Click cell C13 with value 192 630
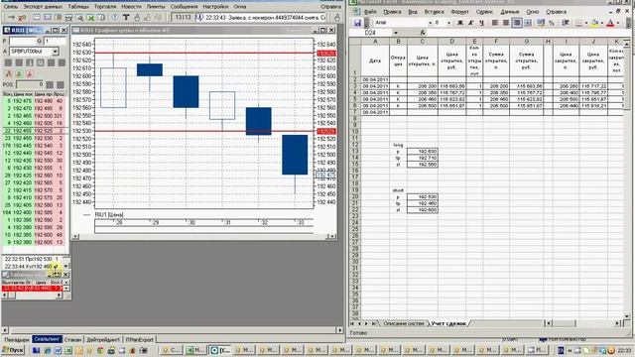The width and height of the screenshot is (635, 357). (423, 152)
